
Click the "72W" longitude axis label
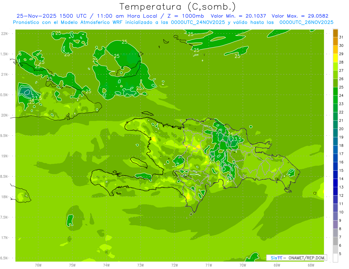coord(174,265)
